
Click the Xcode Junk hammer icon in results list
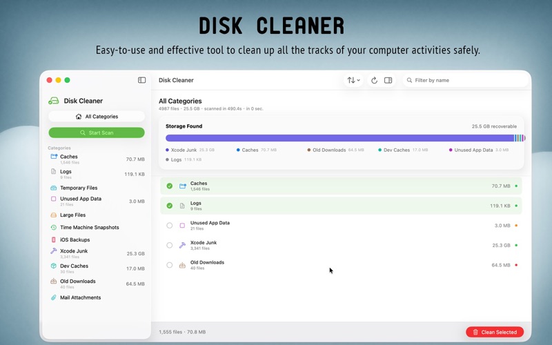click(182, 245)
